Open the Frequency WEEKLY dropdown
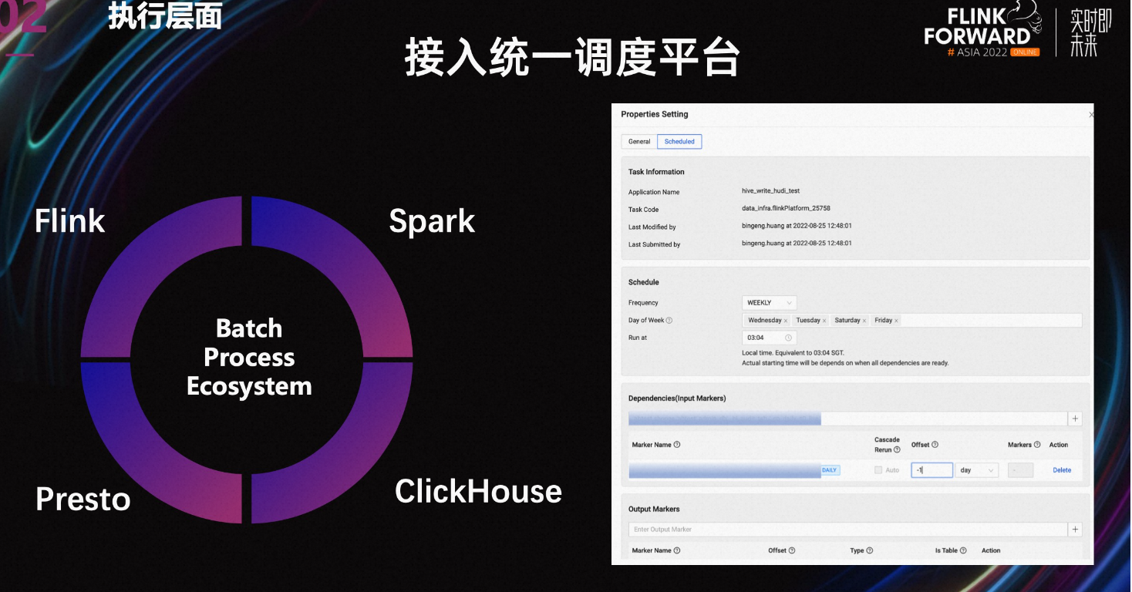1132x592 pixels. click(x=770, y=303)
